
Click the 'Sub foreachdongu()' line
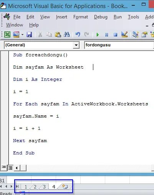[x=40, y=55]
